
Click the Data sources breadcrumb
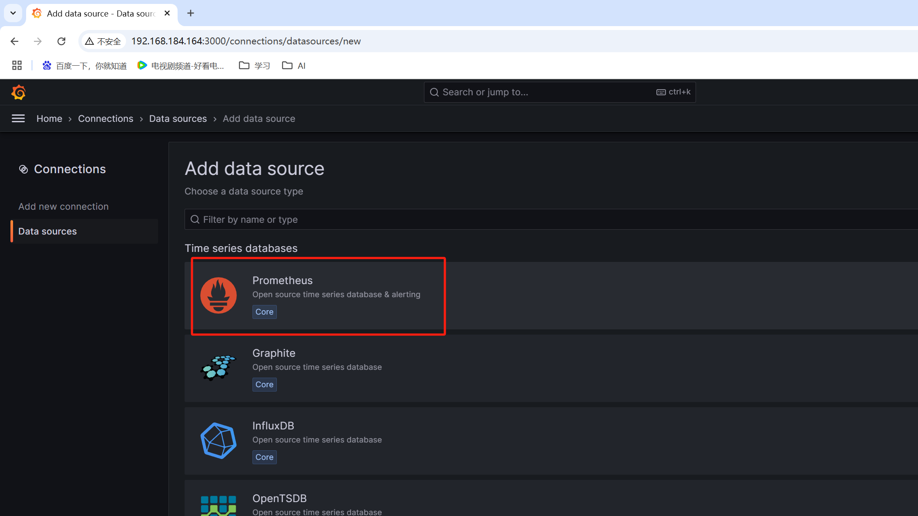(x=178, y=119)
